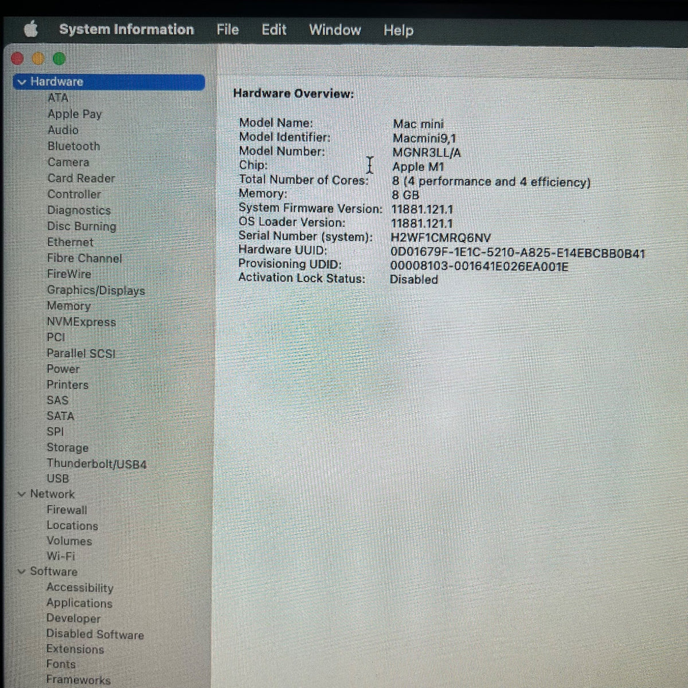Open the Apple menu icon
Screen dimensions: 688x688
(x=31, y=29)
